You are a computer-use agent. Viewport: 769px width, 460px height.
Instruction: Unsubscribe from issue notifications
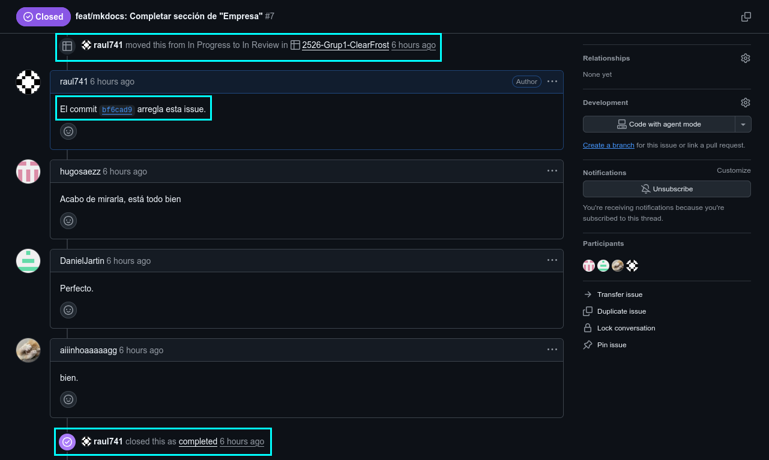pyautogui.click(x=666, y=189)
